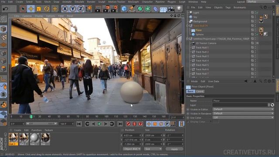The width and height of the screenshot is (279, 157).
Task: Toggle Y axis lock
Action: [73, 9]
